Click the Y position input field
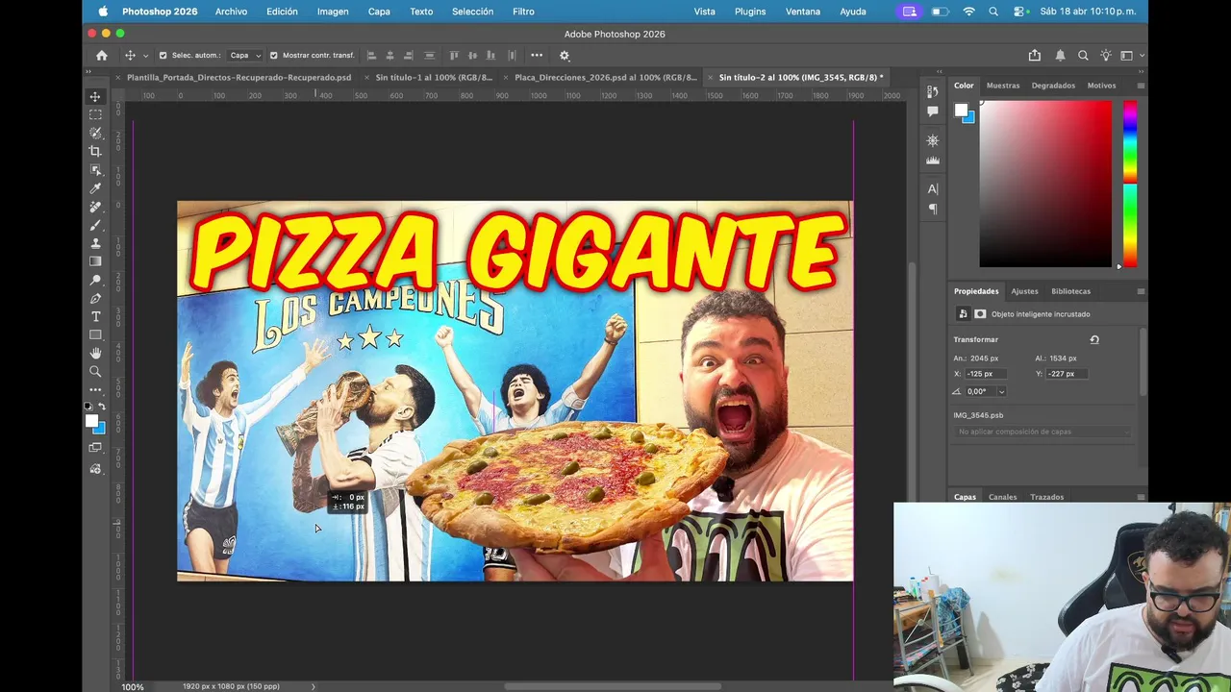 [1068, 374]
